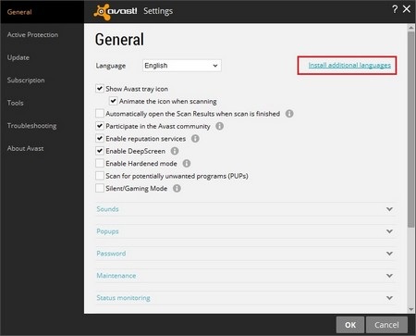
Task: Click the vertical scrollbar thumb
Action: pyautogui.click(x=410, y=130)
